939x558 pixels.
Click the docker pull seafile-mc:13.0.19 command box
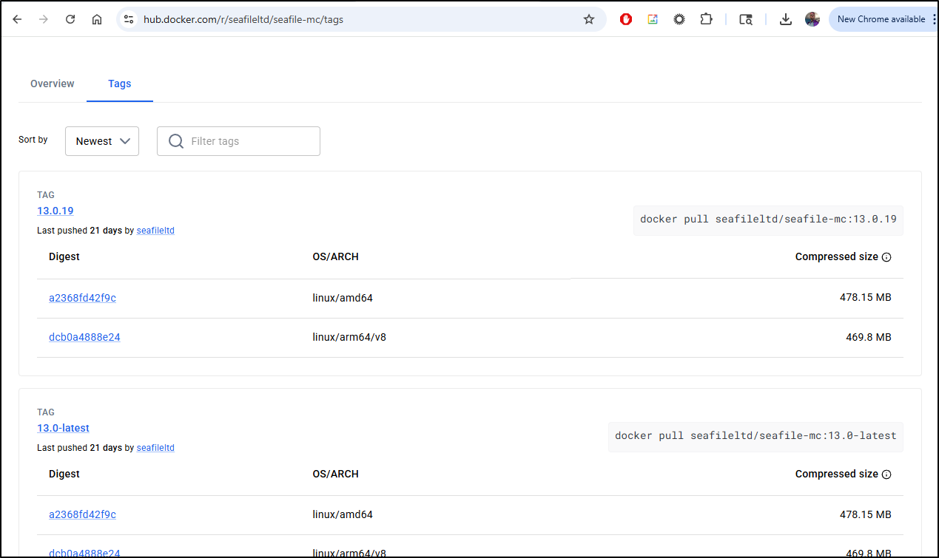click(768, 220)
